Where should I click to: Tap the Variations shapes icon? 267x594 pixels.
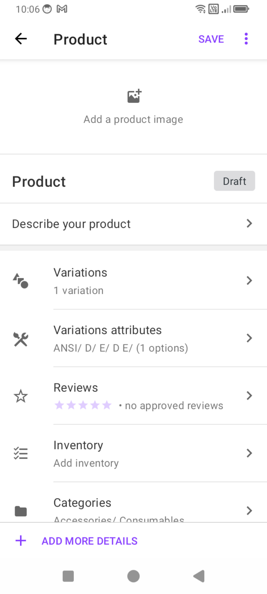pyautogui.click(x=20, y=281)
